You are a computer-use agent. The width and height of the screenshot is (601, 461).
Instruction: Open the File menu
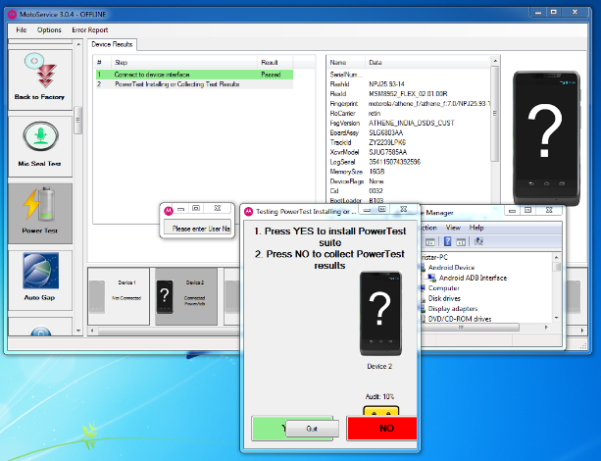[22, 29]
